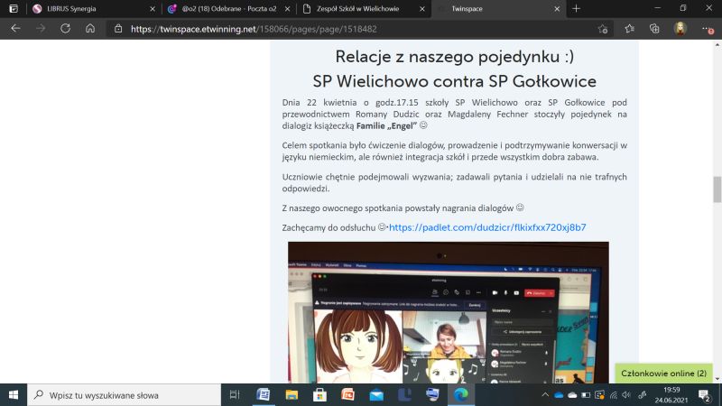Open the browser profile avatar
Screen dimensions: 722x406
point(680,29)
